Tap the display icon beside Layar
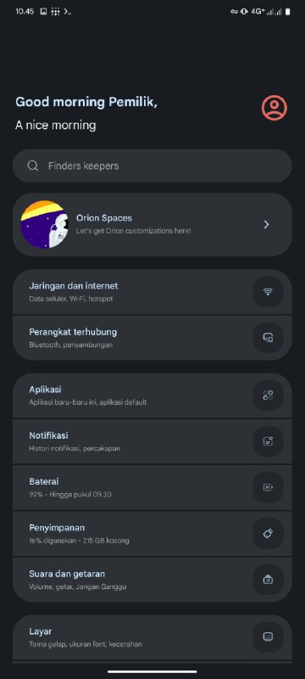 click(268, 637)
